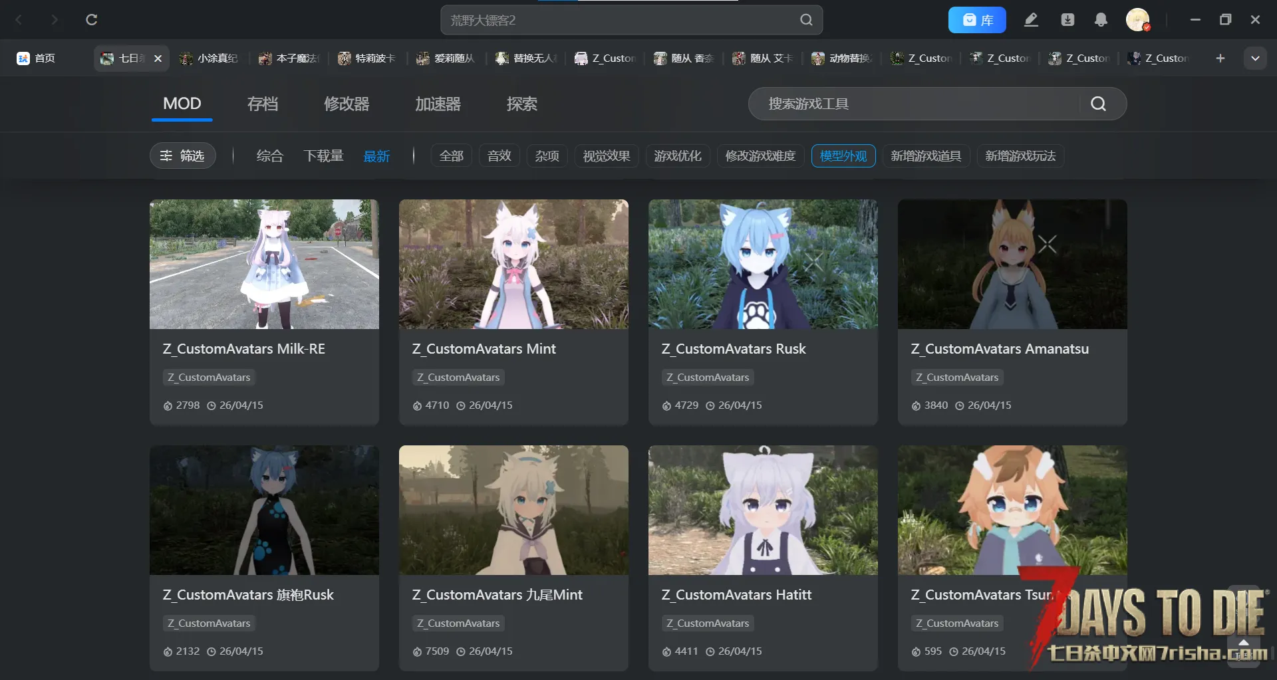Image resolution: width=1277 pixels, height=680 pixels.
Task: Select the 视觉效果 category chip
Action: [x=607, y=156]
